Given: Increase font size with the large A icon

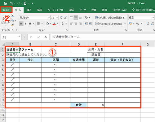Looking at the screenshot, I should tap(61, 18).
